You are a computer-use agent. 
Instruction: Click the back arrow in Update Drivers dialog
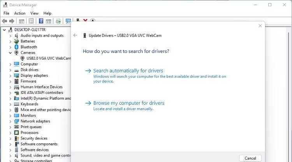click(x=75, y=35)
